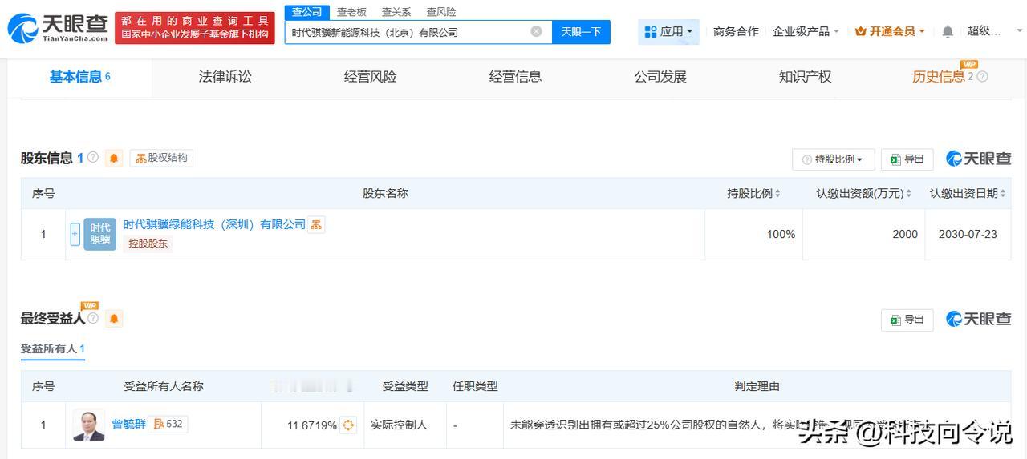The image size is (1027, 459).
Task: Select the 法律诉讼 tab
Action: 225,77
